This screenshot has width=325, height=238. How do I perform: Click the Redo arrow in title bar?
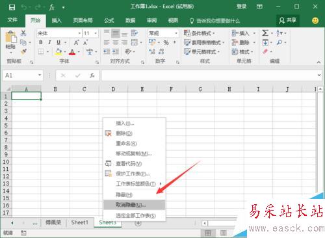point(38,7)
